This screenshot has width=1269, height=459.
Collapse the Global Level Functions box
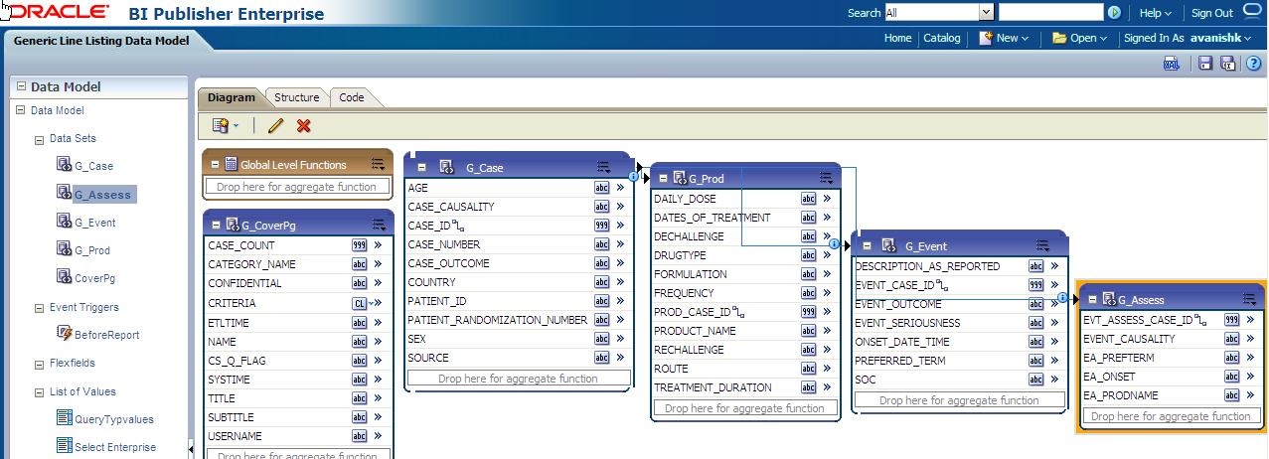(216, 165)
